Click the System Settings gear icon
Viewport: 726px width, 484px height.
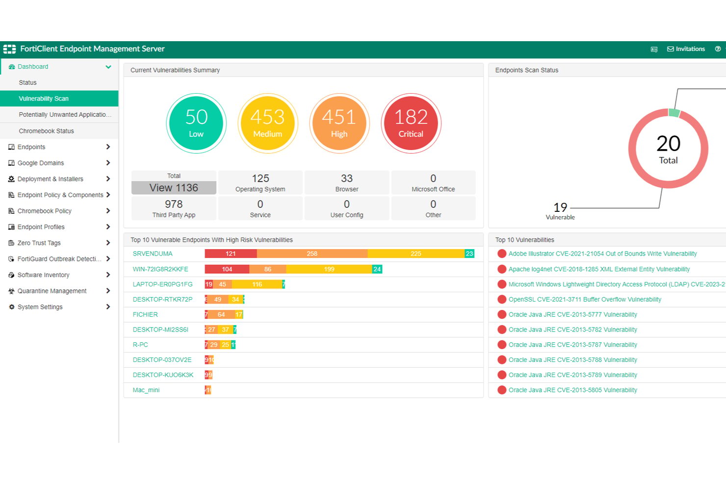pyautogui.click(x=11, y=307)
